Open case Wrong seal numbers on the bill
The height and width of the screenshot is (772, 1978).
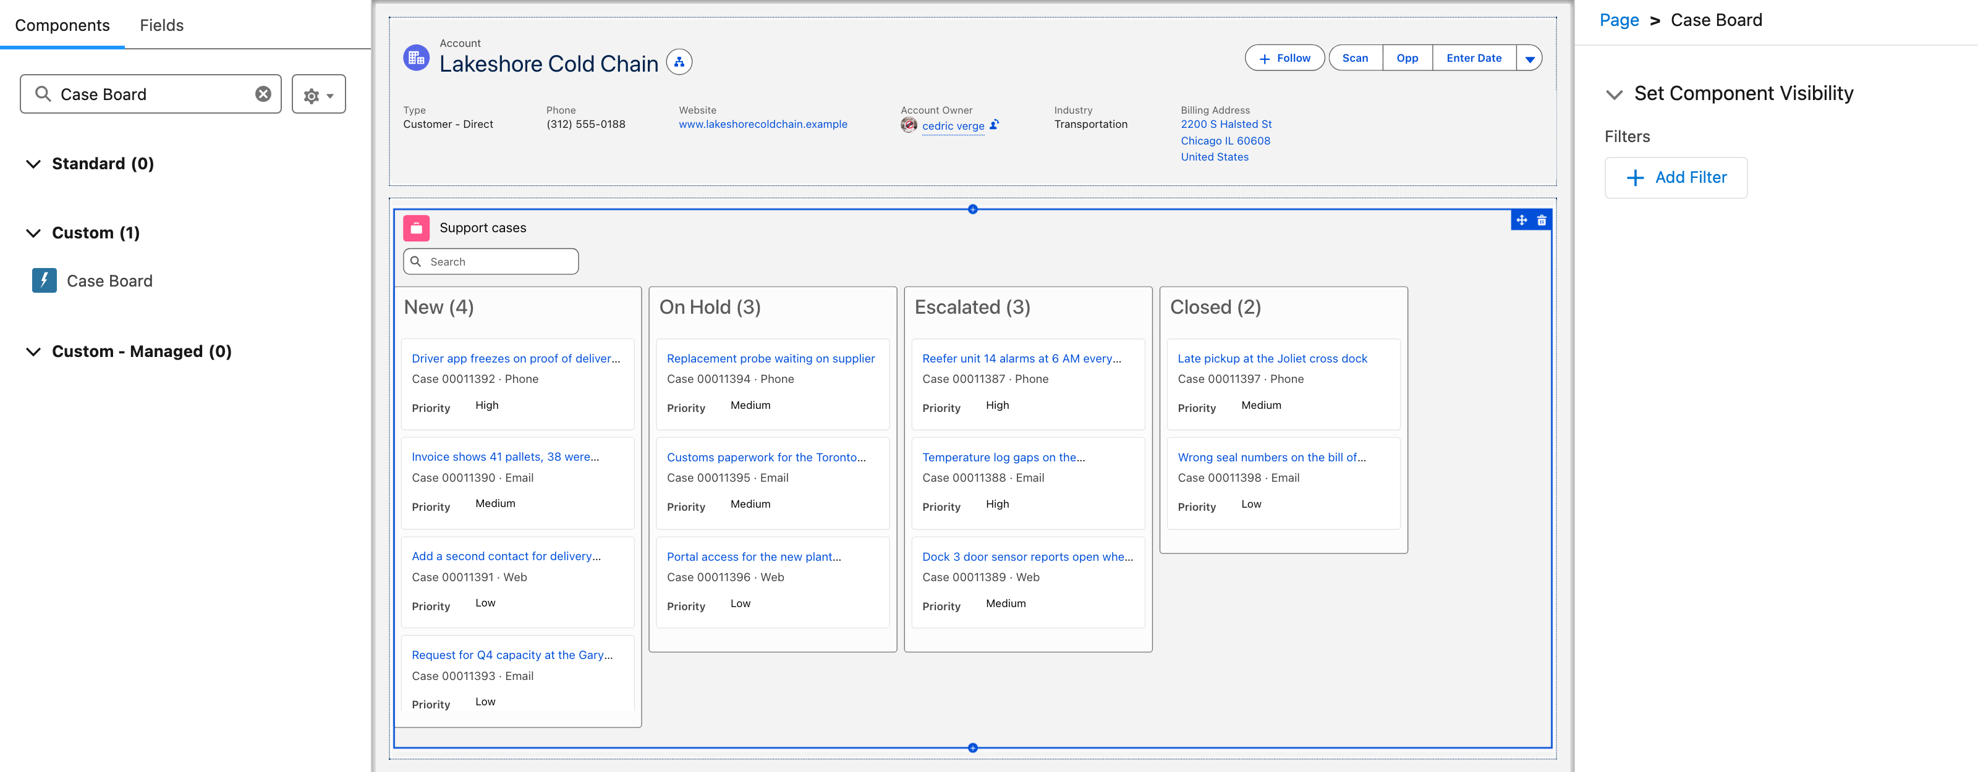tap(1271, 458)
